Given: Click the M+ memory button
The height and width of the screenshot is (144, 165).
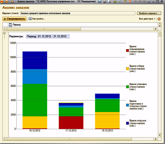Looking at the screenshot, I should [140, 2].
